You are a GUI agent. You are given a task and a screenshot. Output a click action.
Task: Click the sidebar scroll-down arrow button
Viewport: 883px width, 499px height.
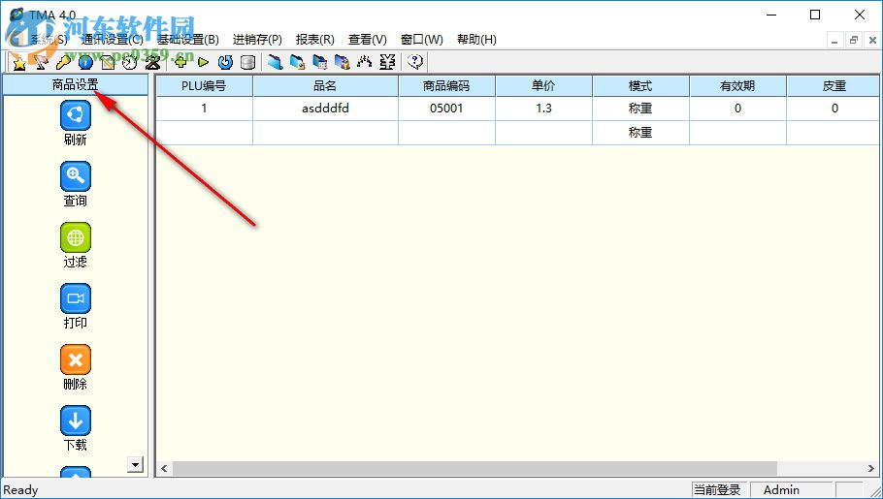135,465
